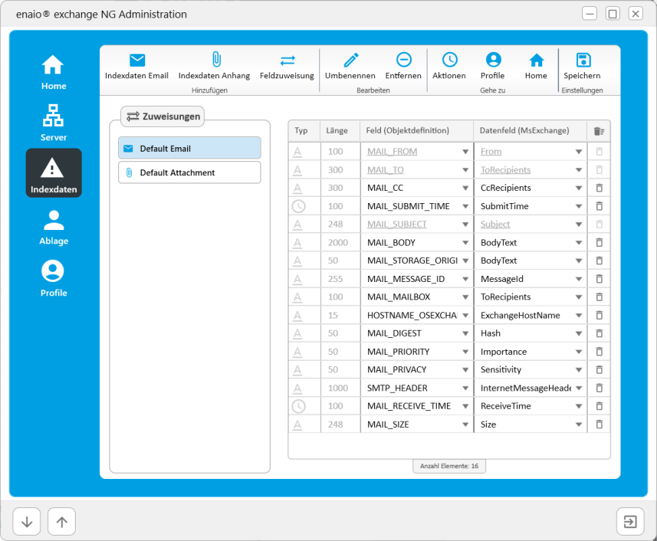
Task: Click the clock type icon for MAIL_SUBMIT_TIME
Action: tap(299, 206)
